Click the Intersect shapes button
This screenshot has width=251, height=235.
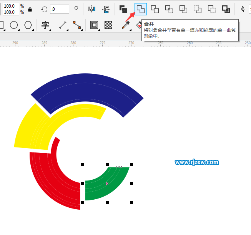coord(169,9)
